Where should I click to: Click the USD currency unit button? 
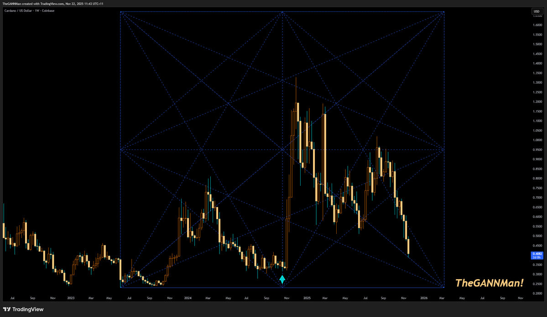537,11
